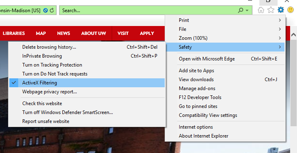
Task: Click the search magnifier icon
Action: [240, 10]
